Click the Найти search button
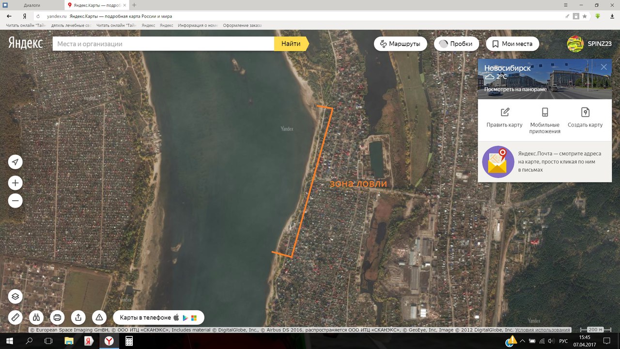The image size is (620, 349). tap(291, 44)
